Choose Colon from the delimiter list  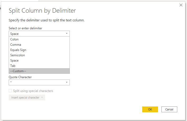(x=39, y=39)
